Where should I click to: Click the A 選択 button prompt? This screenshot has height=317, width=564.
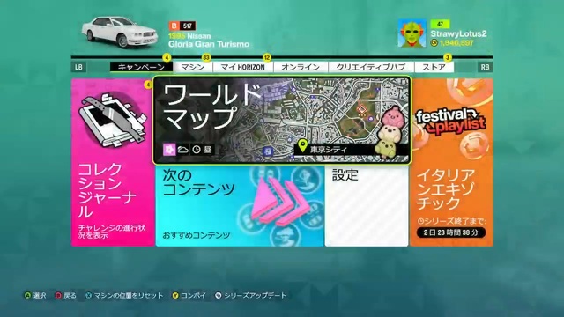(35, 296)
